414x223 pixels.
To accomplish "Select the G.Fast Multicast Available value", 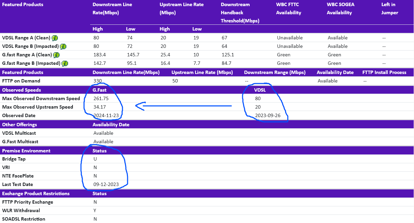I will [103, 142].
